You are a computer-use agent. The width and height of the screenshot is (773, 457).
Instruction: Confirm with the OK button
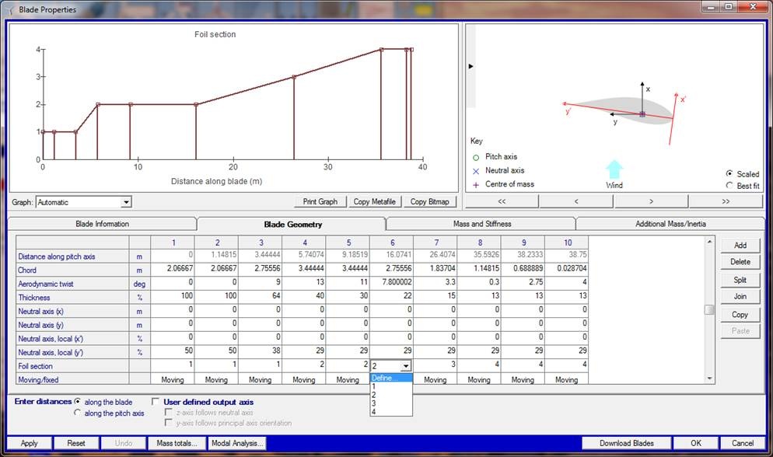pyautogui.click(x=695, y=443)
